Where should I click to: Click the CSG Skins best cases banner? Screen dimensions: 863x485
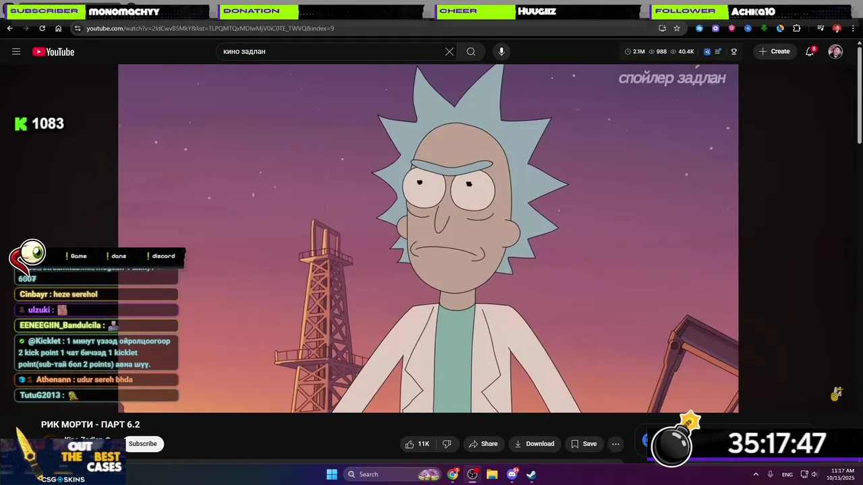pyautogui.click(x=62, y=461)
